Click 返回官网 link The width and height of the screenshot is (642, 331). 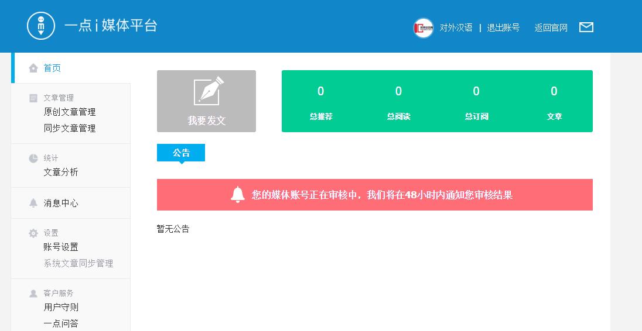click(x=551, y=28)
